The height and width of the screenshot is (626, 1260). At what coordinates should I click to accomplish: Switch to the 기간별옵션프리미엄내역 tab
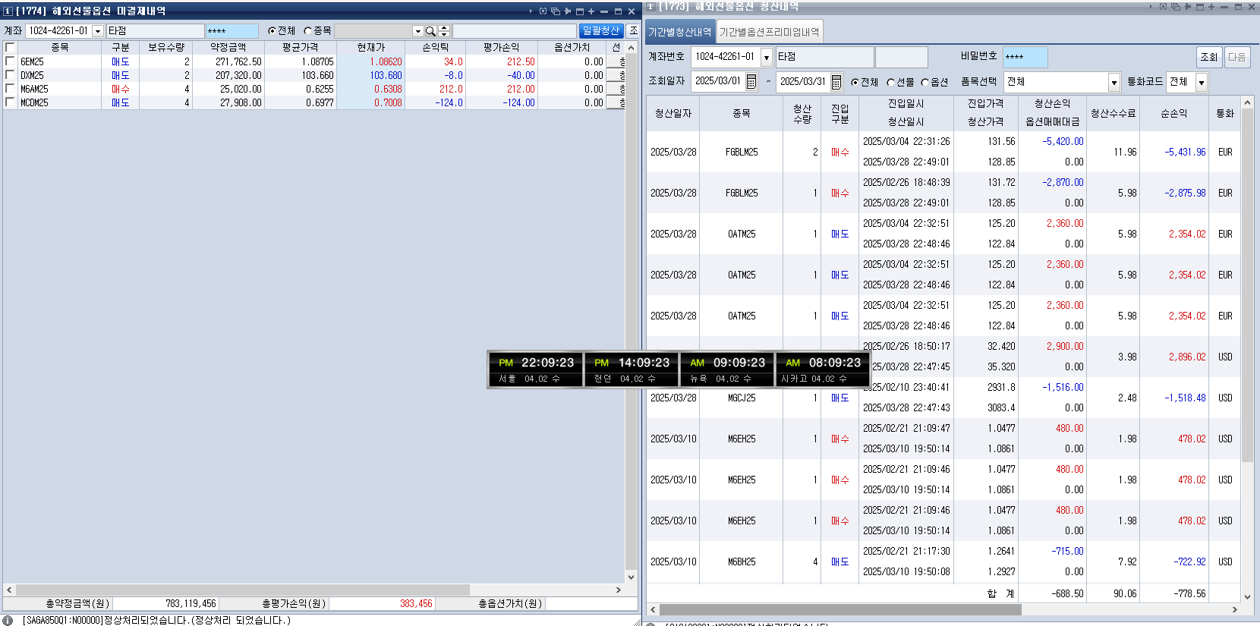pos(769,32)
